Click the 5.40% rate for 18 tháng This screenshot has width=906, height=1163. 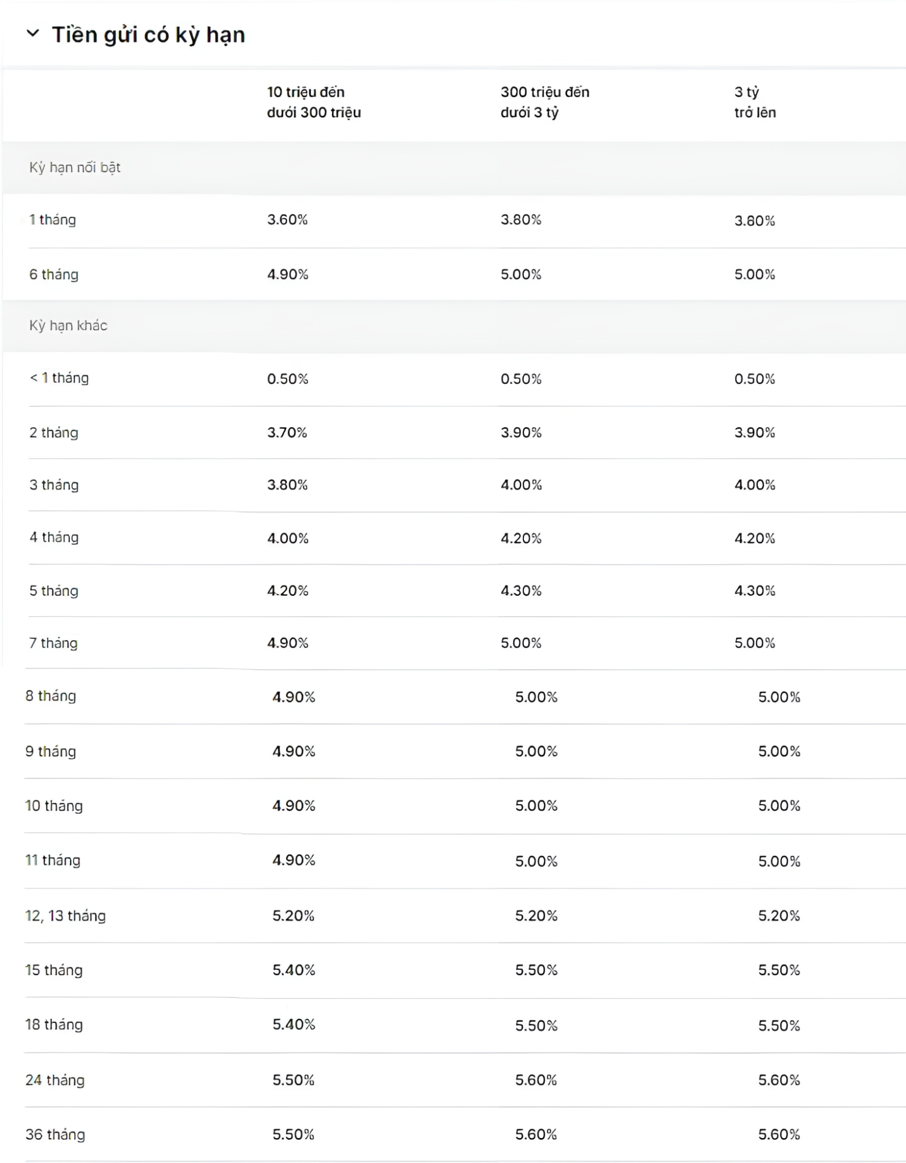pos(294,1025)
